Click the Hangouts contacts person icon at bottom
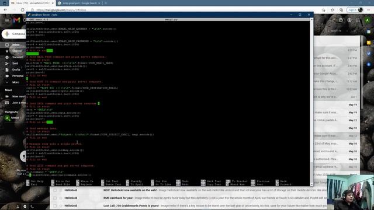Screen dimensions: 374x210 (18, 206)
